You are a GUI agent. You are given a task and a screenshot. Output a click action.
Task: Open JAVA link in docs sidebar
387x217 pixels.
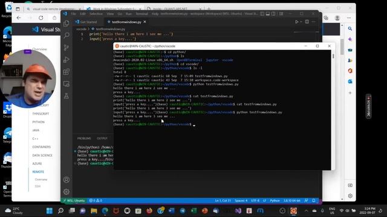[36, 130]
